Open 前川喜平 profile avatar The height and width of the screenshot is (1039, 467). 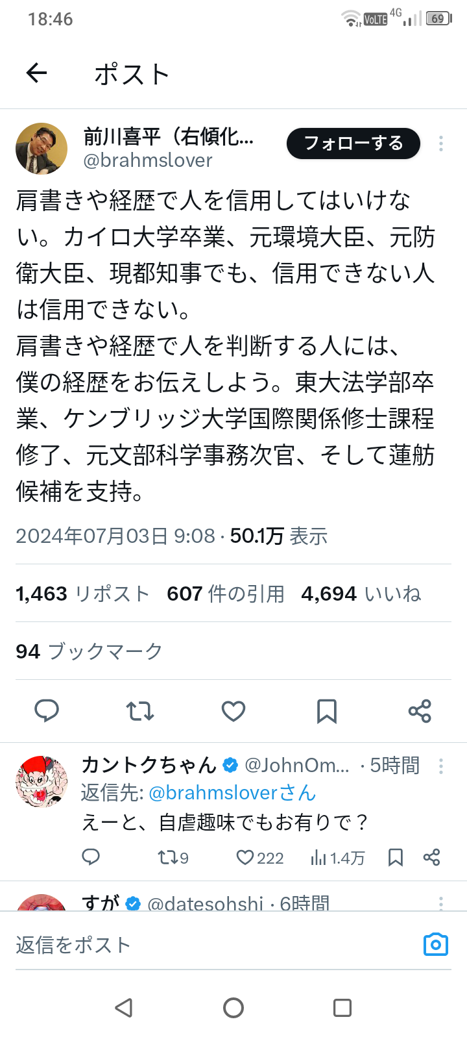pos(42,149)
